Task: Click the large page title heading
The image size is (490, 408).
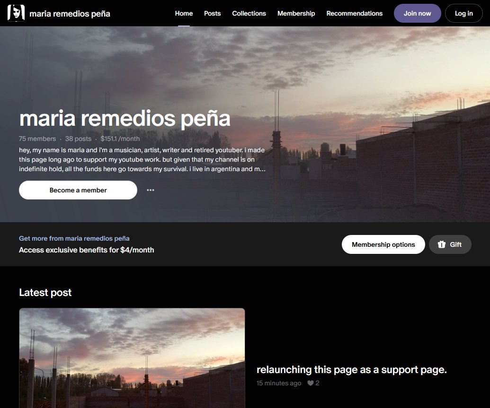Action: point(125,118)
